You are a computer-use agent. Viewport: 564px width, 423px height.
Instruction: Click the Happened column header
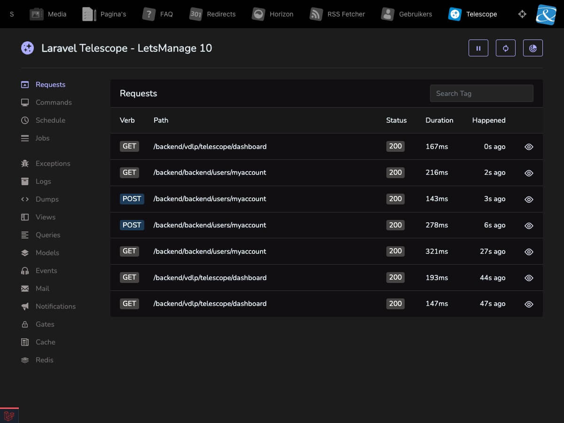pyautogui.click(x=489, y=120)
